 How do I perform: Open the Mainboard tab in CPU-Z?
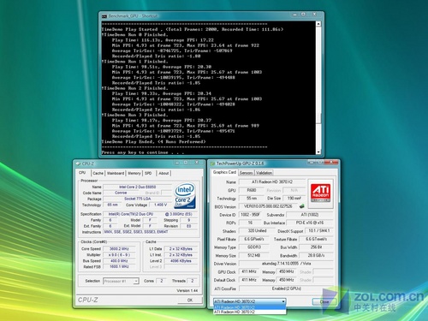(116, 173)
